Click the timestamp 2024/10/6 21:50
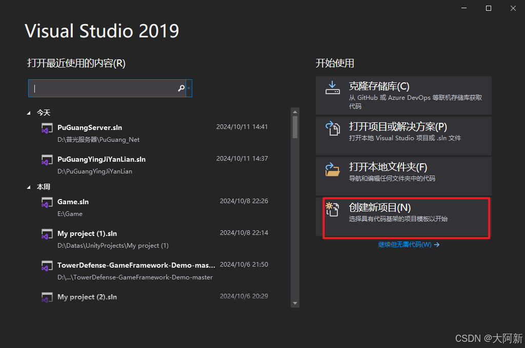The height and width of the screenshot is (348, 525). coord(244,265)
